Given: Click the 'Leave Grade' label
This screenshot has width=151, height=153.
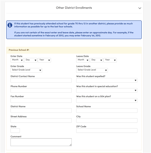Looking at the screenshot, I should 83,66.
